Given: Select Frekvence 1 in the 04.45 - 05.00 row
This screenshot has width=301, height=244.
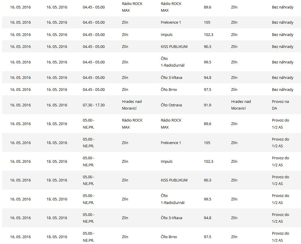Looking at the screenshot, I should pos(171,23).
